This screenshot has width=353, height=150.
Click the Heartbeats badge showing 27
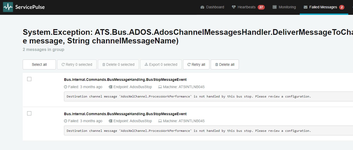click(x=261, y=7)
